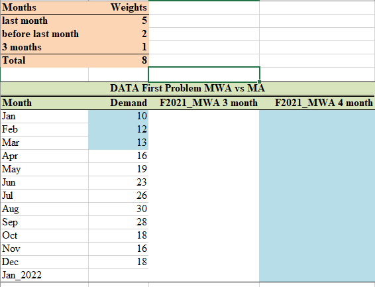375x287 pixels.
Task: Click the 'last month' label cell
Action: point(44,21)
